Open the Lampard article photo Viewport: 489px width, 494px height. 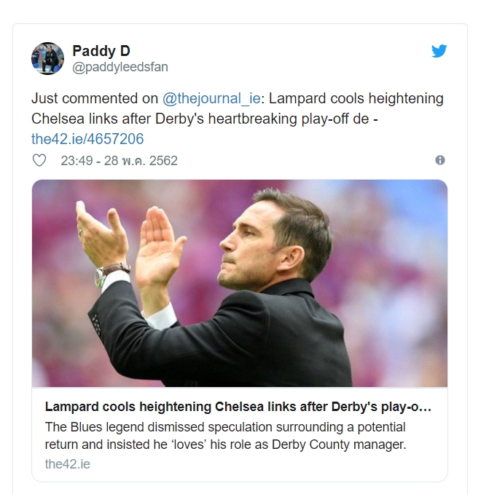coord(239,282)
